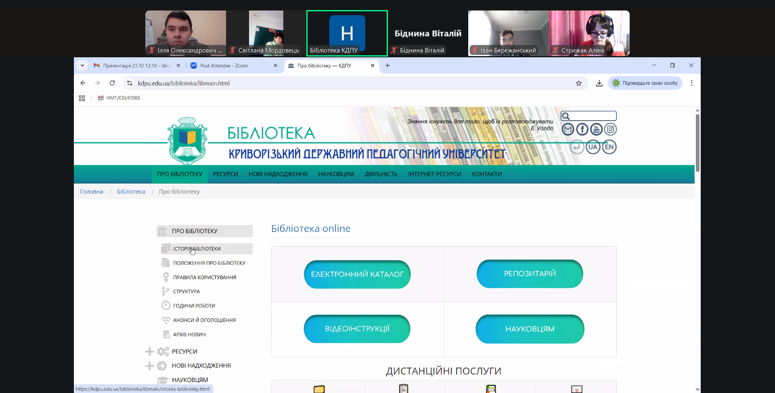Switch site language to EN
Screen dimensions: 775x393
pyautogui.click(x=610, y=147)
